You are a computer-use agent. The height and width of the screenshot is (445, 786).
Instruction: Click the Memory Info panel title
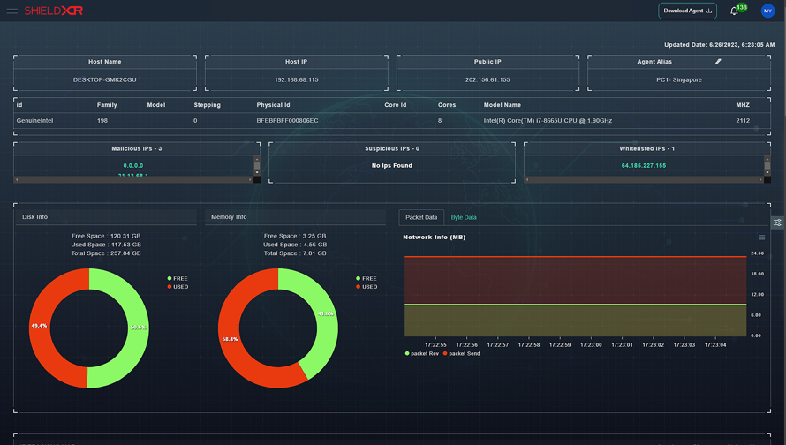click(x=229, y=217)
